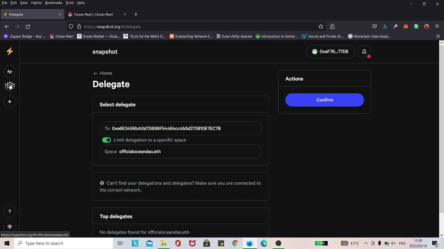Image resolution: width=444 pixels, height=249 pixels.
Task: Click the plus icon to add space
Action: pos(10,101)
